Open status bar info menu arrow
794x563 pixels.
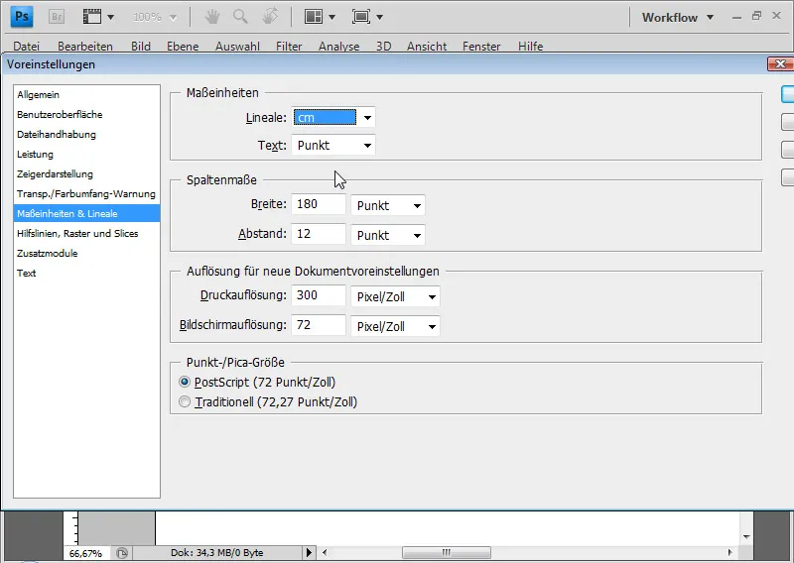coord(309,552)
